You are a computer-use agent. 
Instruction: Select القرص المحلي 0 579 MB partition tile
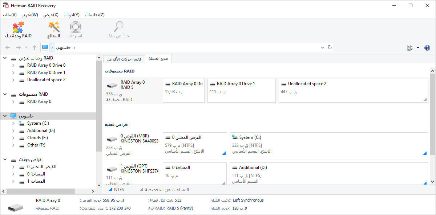[x=195, y=144]
